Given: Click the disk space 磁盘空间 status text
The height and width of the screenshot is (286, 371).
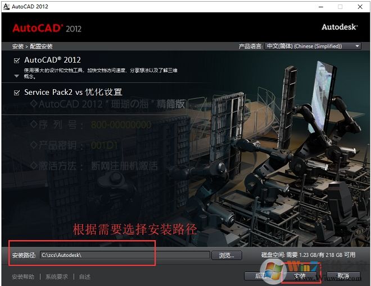Looking at the screenshot, I should [308, 255].
